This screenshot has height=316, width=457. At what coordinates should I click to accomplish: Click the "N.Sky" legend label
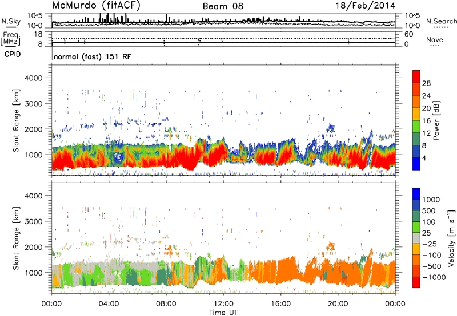coord(11,21)
